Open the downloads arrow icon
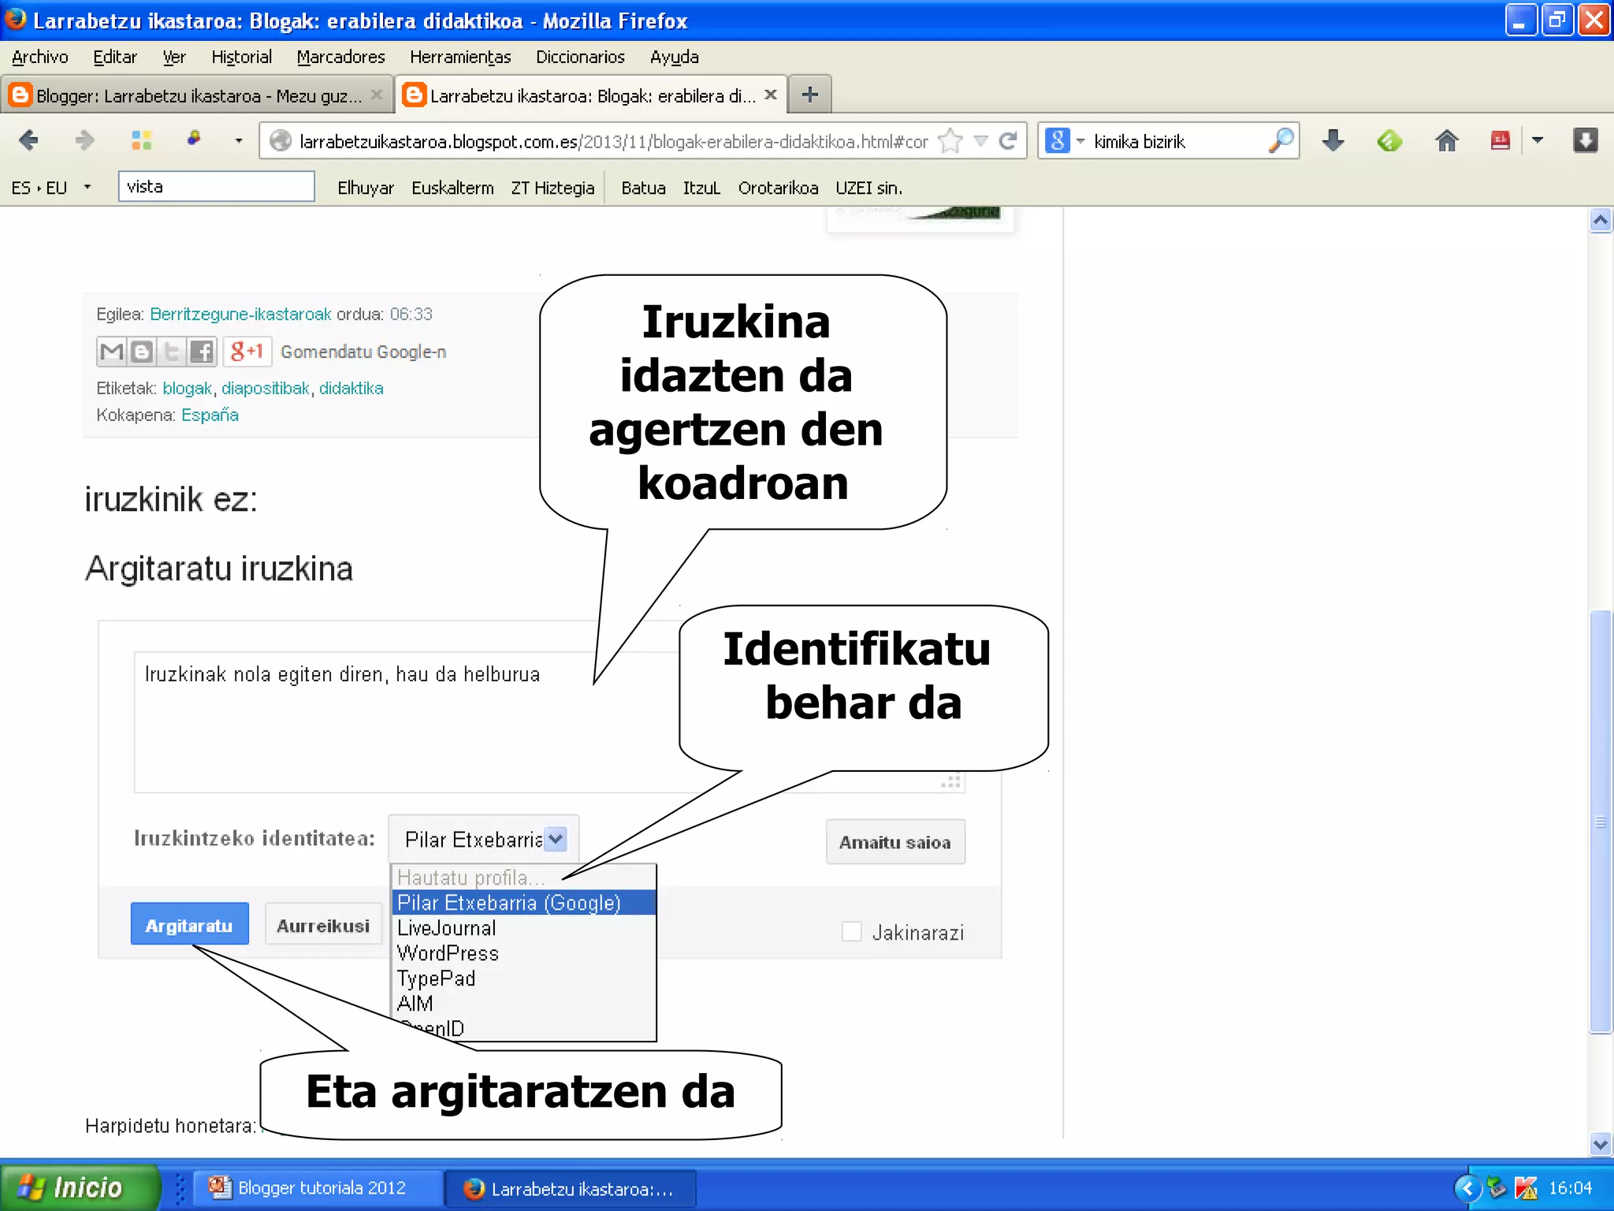1614x1211 pixels. pyautogui.click(x=1333, y=141)
